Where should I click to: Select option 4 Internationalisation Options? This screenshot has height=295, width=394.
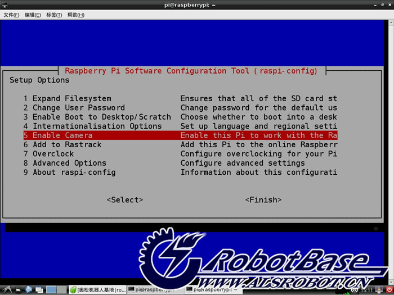[92, 126]
